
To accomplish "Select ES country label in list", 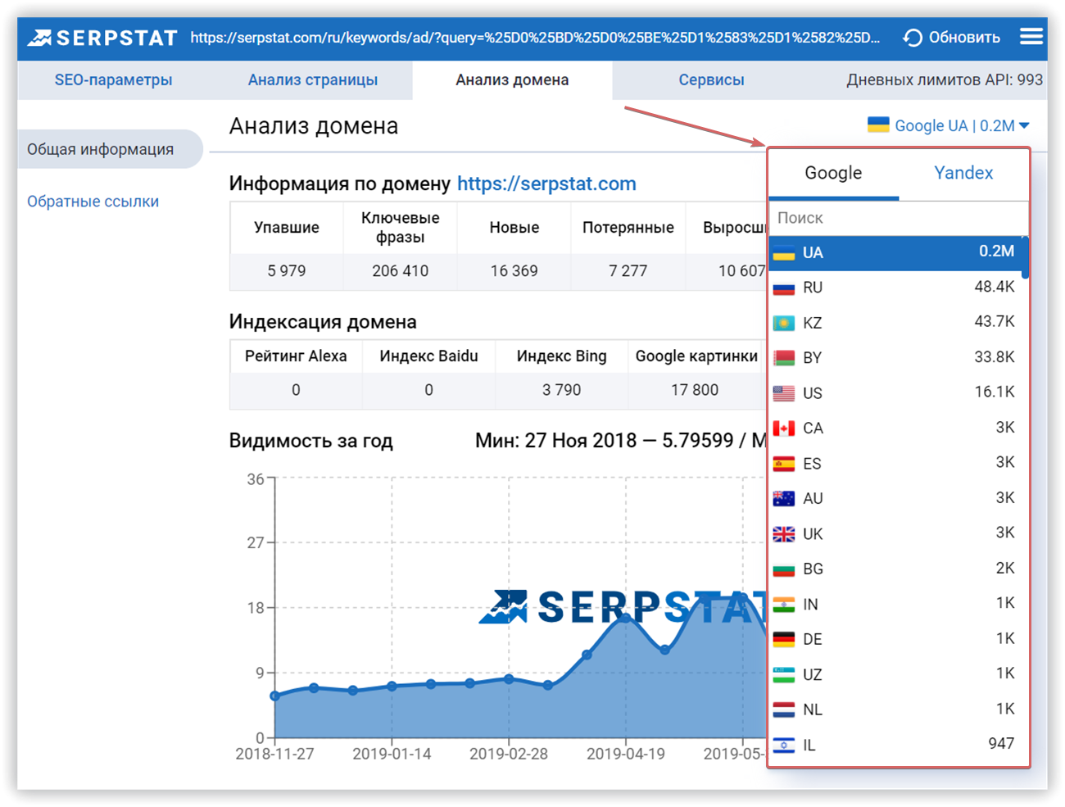I will coord(812,464).
